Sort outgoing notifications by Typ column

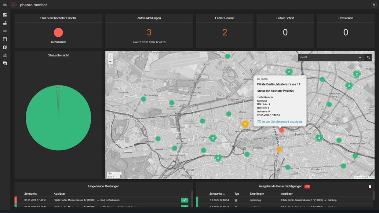(237, 194)
